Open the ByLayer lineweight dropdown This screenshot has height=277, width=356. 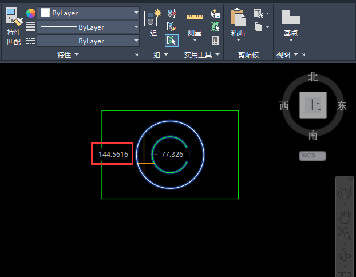(x=88, y=27)
